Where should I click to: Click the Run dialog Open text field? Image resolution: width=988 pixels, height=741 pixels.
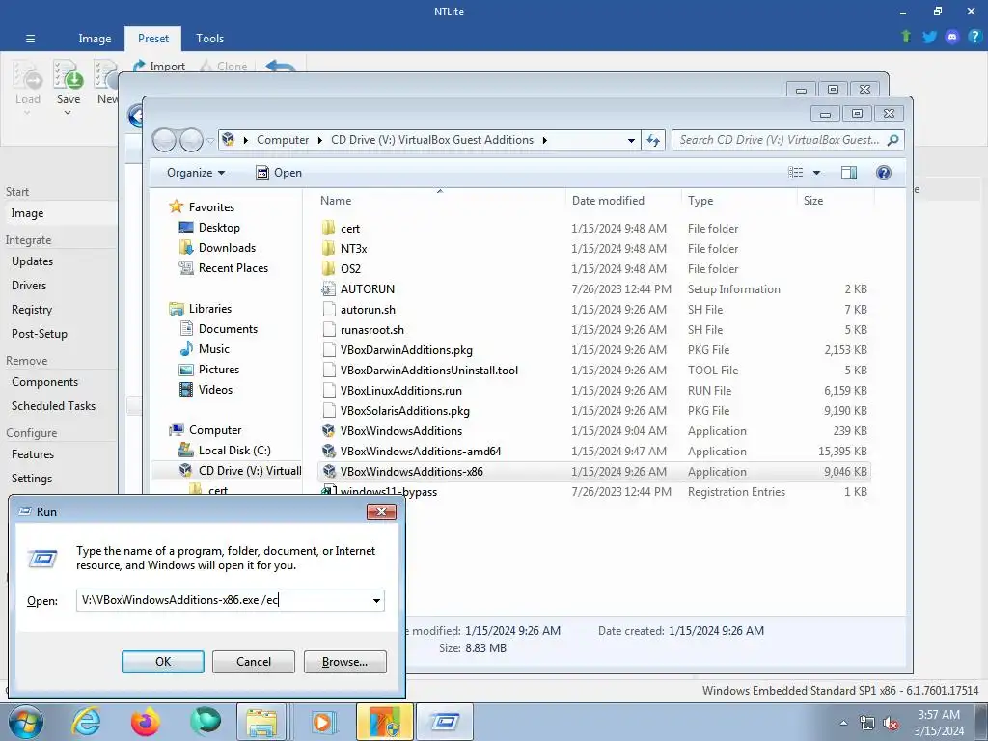click(x=223, y=600)
